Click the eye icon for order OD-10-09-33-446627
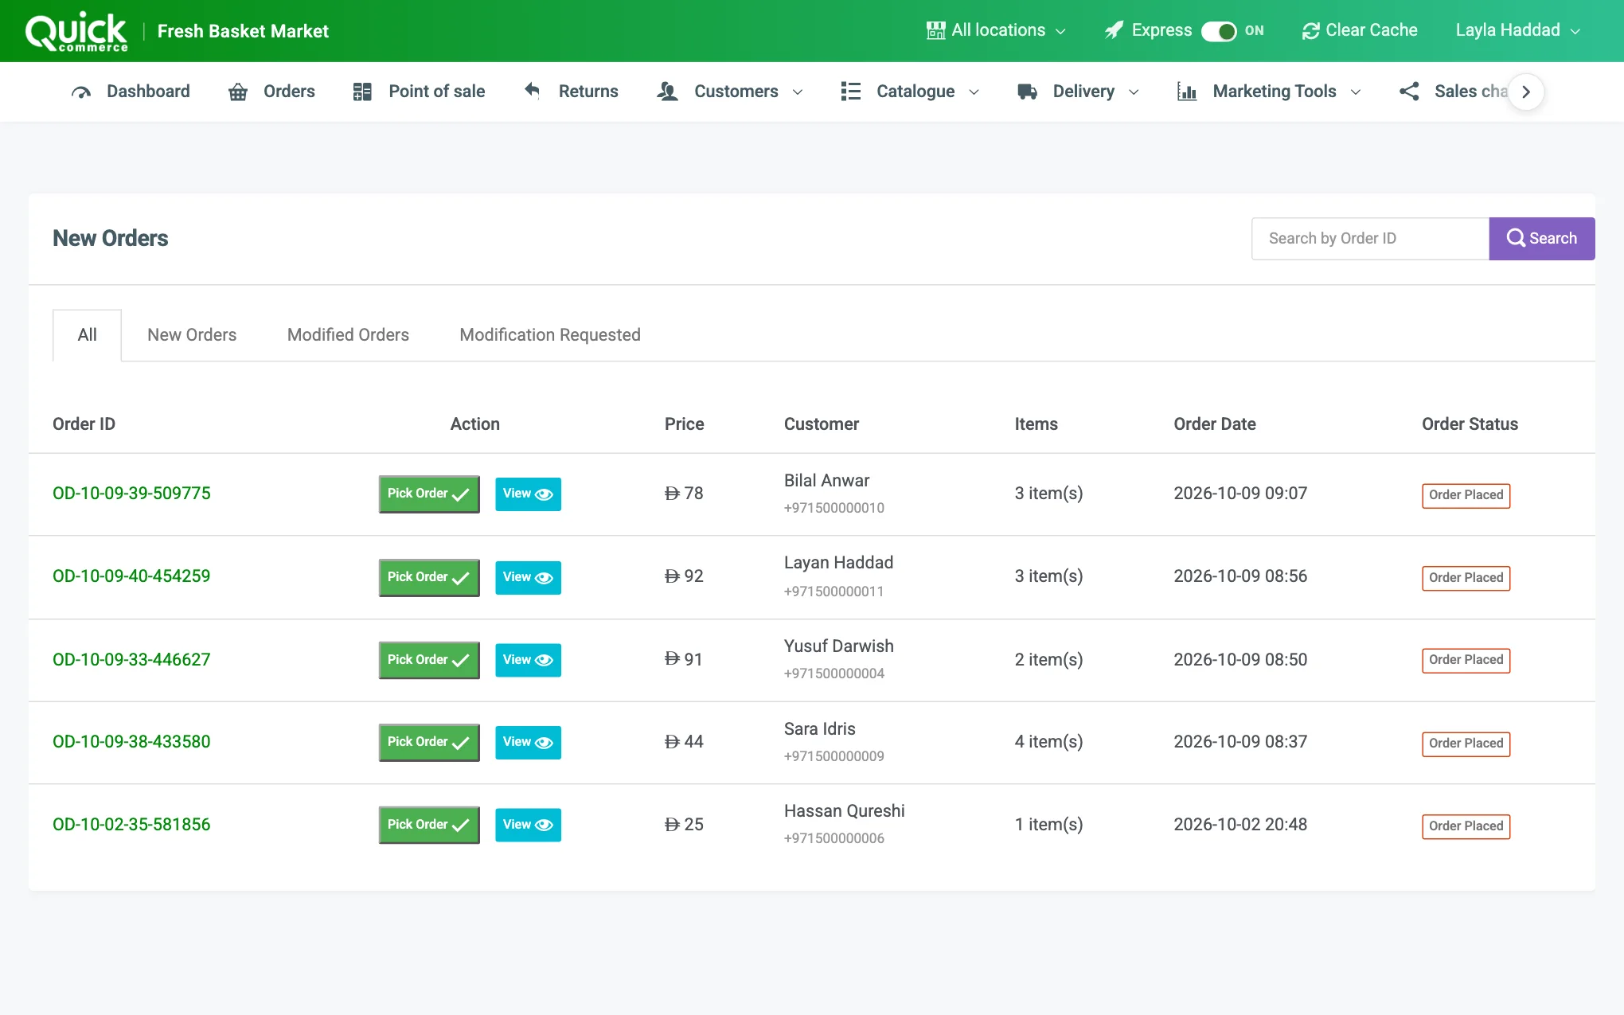This screenshot has height=1015, width=1624. (x=544, y=660)
